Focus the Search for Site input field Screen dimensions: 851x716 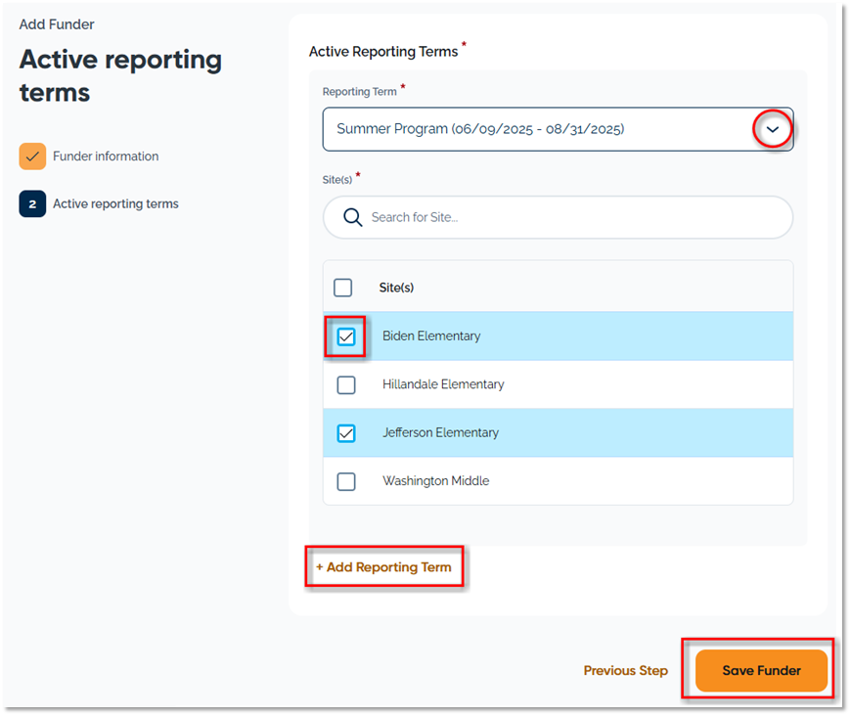[x=567, y=217]
